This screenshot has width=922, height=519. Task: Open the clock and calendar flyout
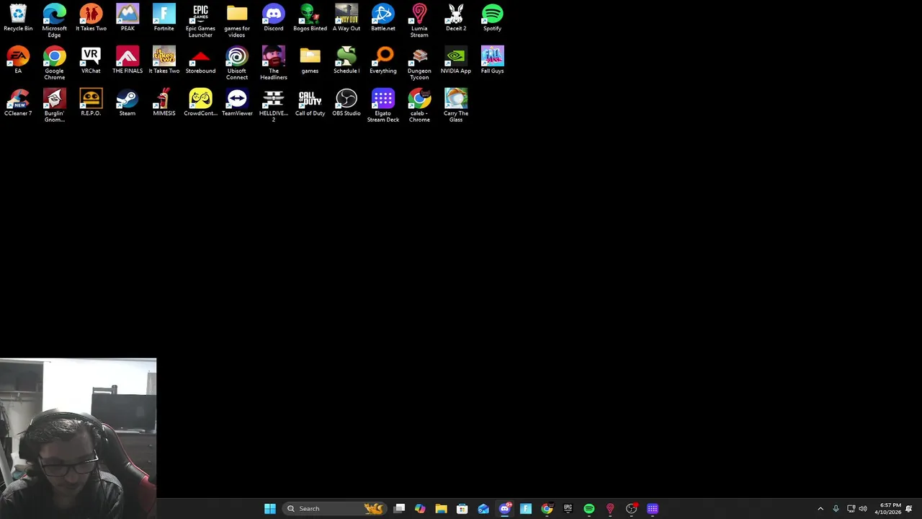tap(888, 509)
